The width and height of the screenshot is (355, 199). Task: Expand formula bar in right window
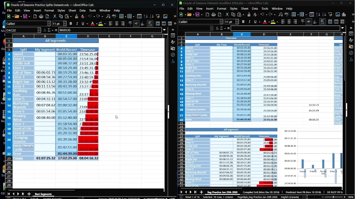click(x=343, y=28)
